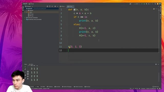The image size is (164, 92).
Task: Select the venv folder row
Action: (x=41, y=12)
